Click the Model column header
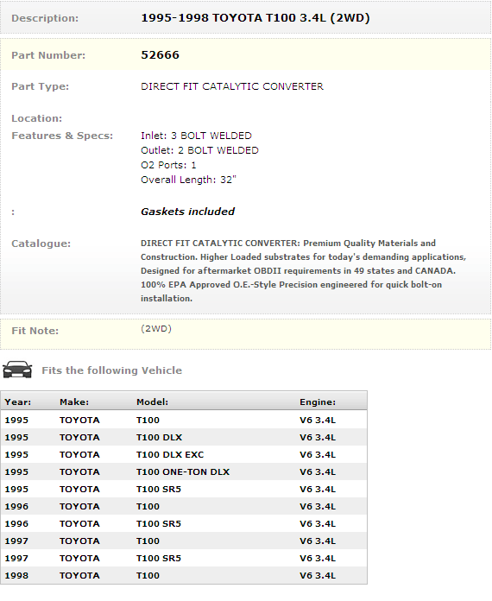Image resolution: width=492 pixels, height=601 pixels. 152,402
